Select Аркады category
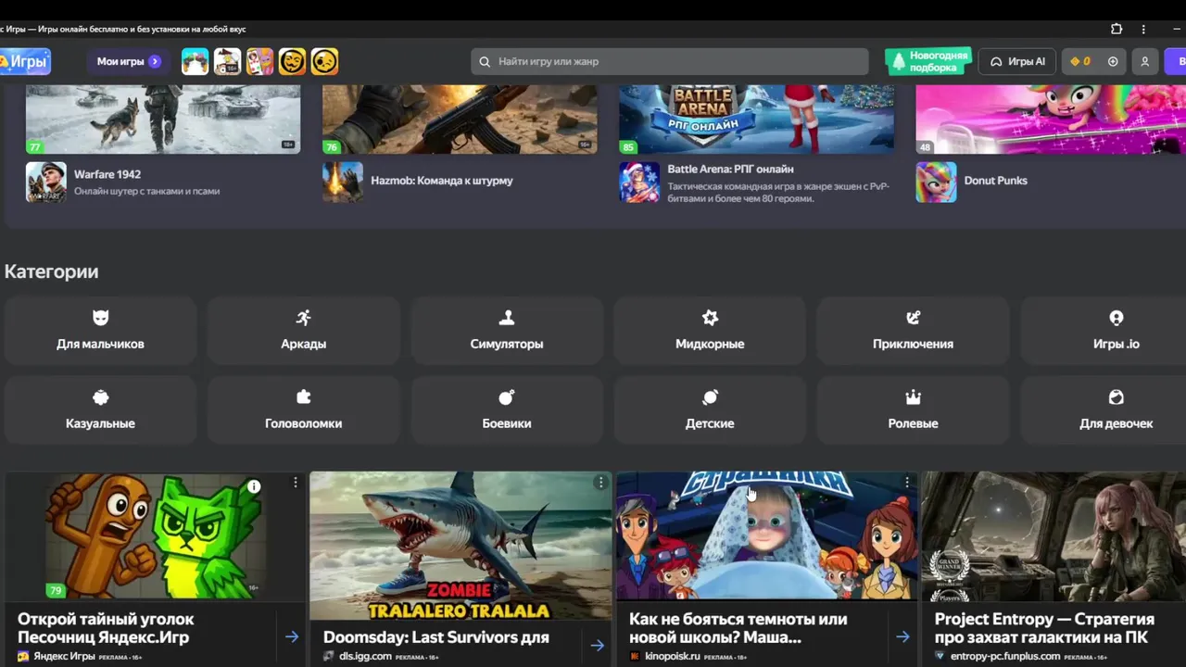The width and height of the screenshot is (1186, 667). 303,330
